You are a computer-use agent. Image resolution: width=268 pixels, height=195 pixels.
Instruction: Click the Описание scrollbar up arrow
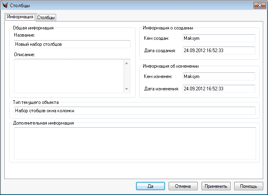(x=127, y=63)
